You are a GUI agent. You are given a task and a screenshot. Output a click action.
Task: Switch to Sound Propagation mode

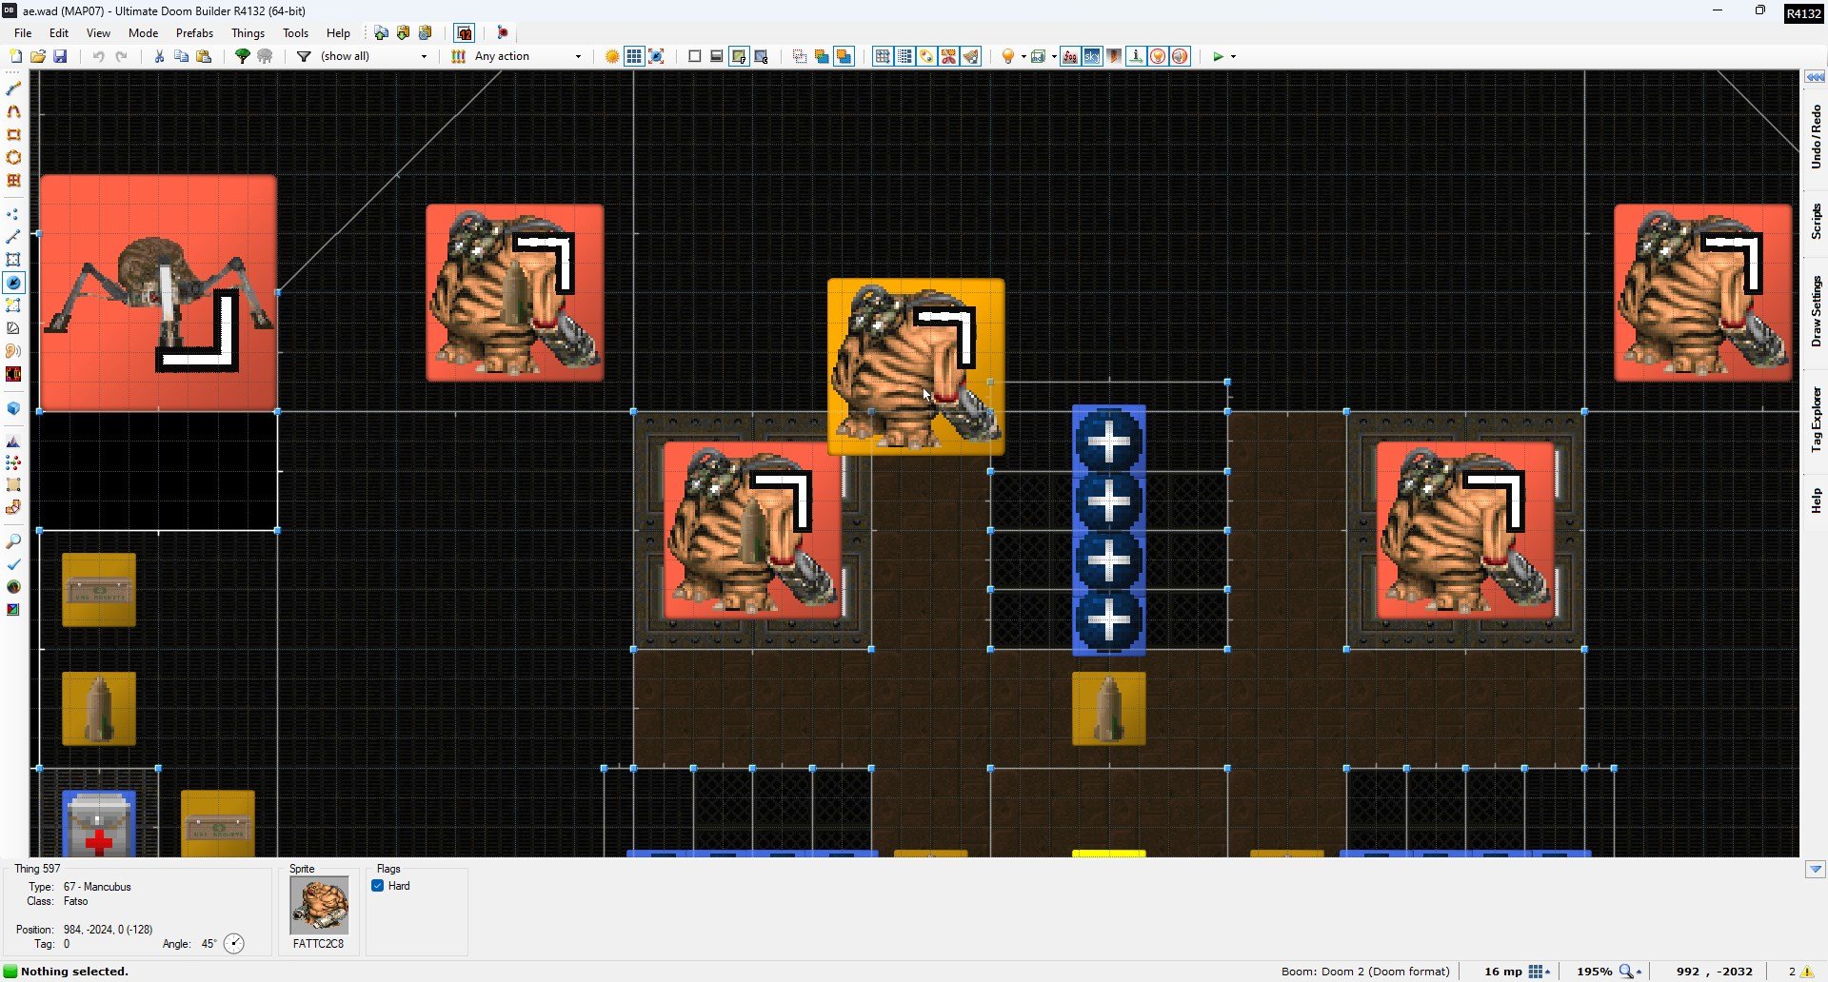[13, 351]
